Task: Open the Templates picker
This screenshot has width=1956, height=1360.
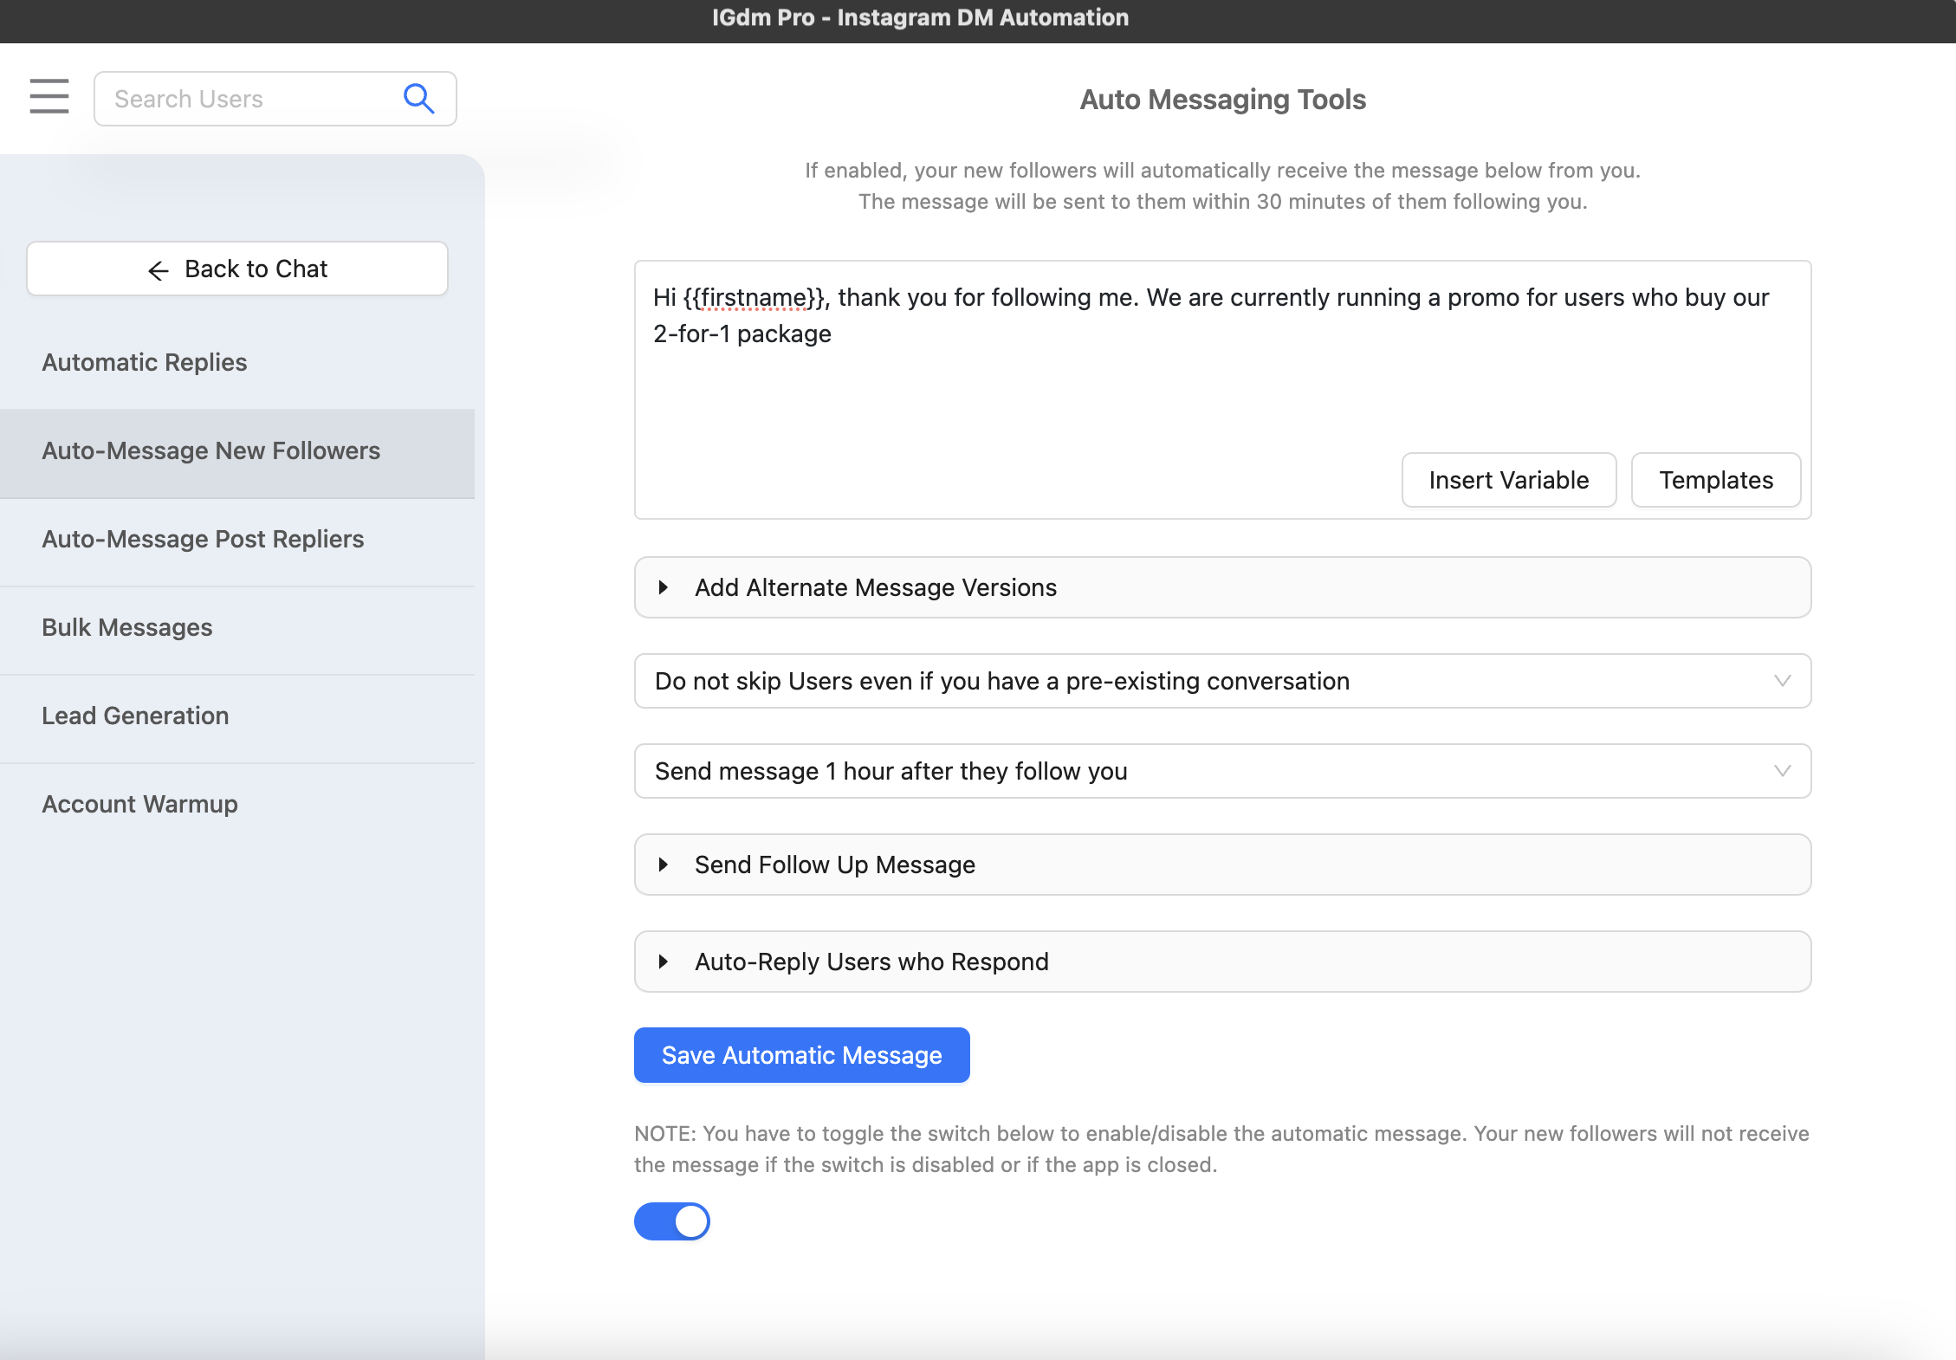Action: 1715,479
